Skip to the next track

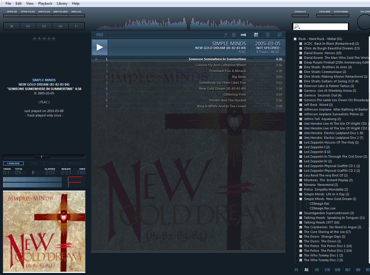coord(60,26)
